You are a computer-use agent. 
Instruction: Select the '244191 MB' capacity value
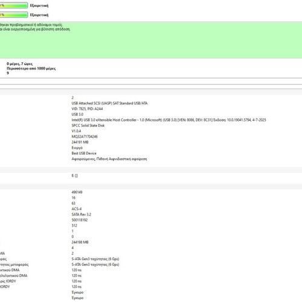[80, 142]
